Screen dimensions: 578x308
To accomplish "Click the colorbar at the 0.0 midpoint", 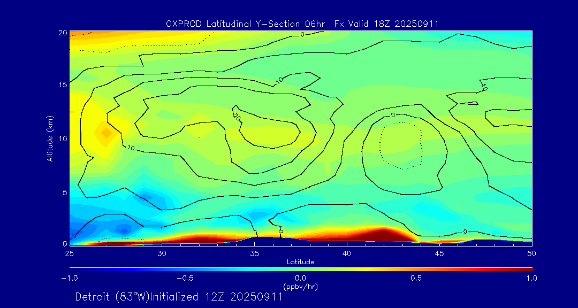I will coord(301,269).
